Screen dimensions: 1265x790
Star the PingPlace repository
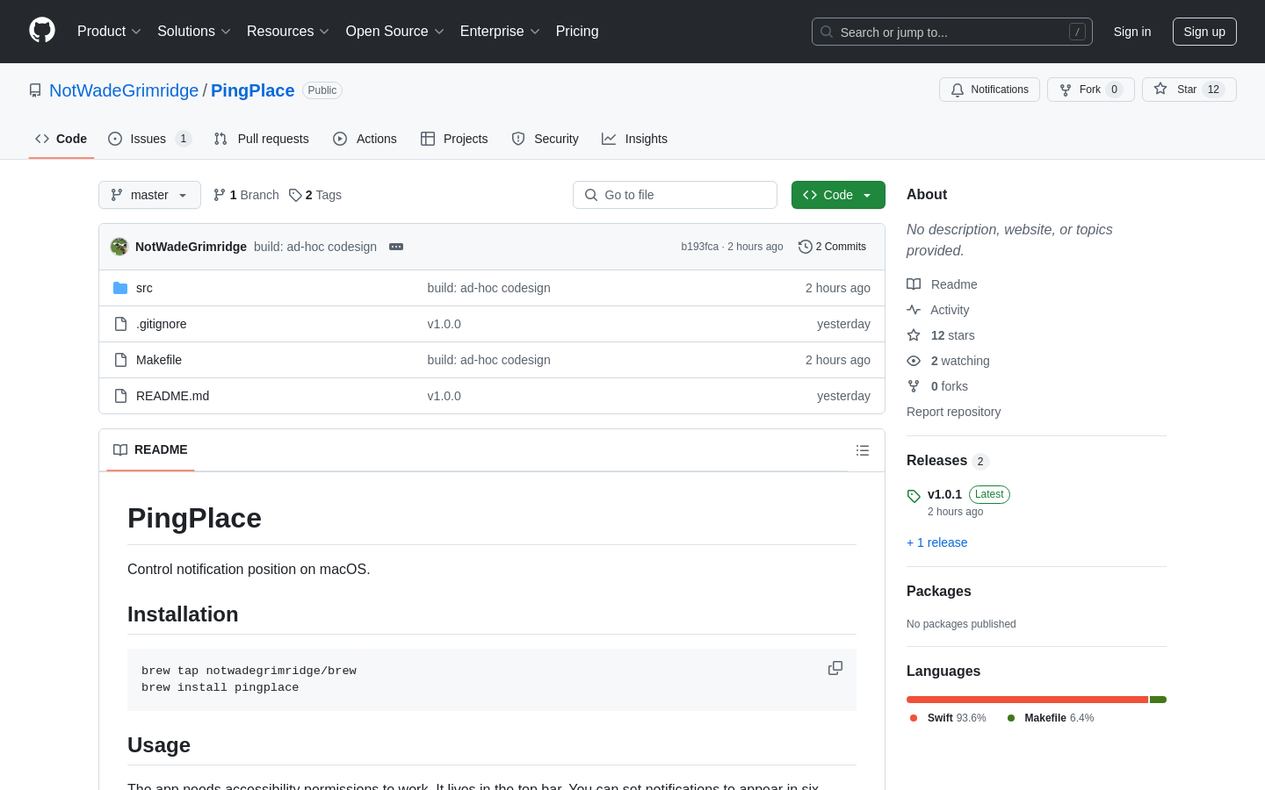(x=1189, y=90)
